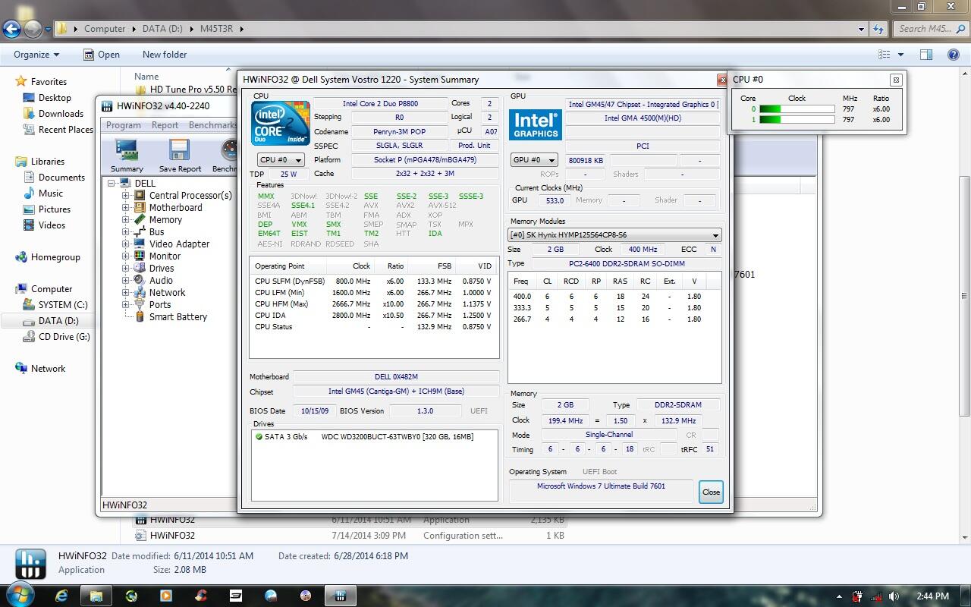Select the Video Adapter tree node
The height and width of the screenshot is (607, 971).
179,244
